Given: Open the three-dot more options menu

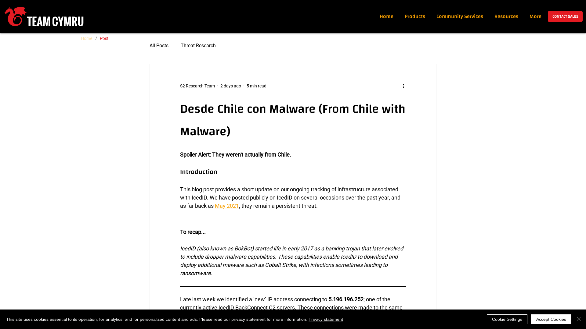Looking at the screenshot, I should coord(403,86).
